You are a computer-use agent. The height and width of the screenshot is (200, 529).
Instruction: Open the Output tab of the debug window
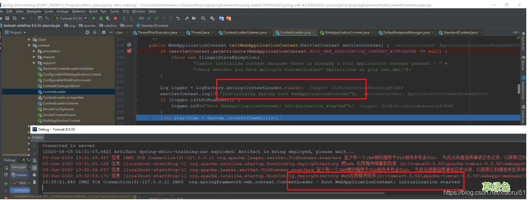[x=37, y=137]
